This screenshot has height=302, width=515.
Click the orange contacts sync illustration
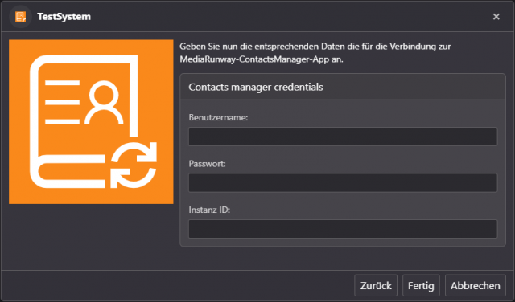pos(91,121)
